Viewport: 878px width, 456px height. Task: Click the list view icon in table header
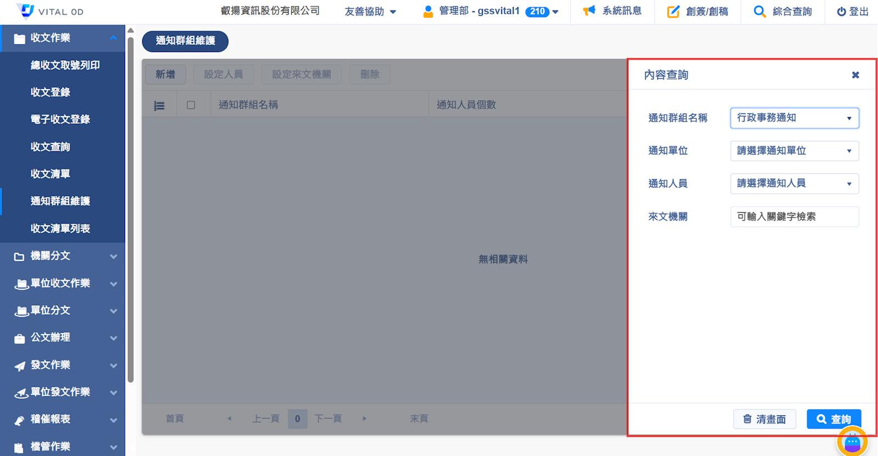click(x=159, y=105)
